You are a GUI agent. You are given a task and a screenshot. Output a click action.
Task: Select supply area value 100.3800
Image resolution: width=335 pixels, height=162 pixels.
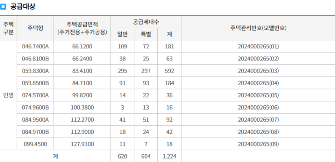tap(82, 108)
